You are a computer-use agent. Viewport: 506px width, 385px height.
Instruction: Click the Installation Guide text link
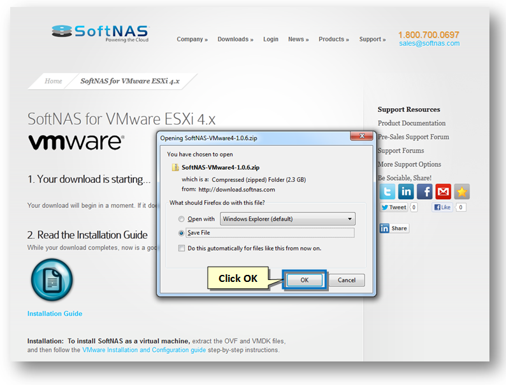pos(55,314)
